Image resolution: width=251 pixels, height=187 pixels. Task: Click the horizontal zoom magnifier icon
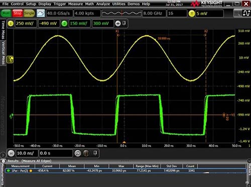[78, 153]
